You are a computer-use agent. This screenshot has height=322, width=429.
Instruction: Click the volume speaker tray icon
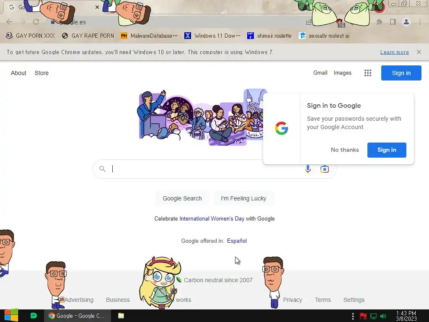pos(383,316)
